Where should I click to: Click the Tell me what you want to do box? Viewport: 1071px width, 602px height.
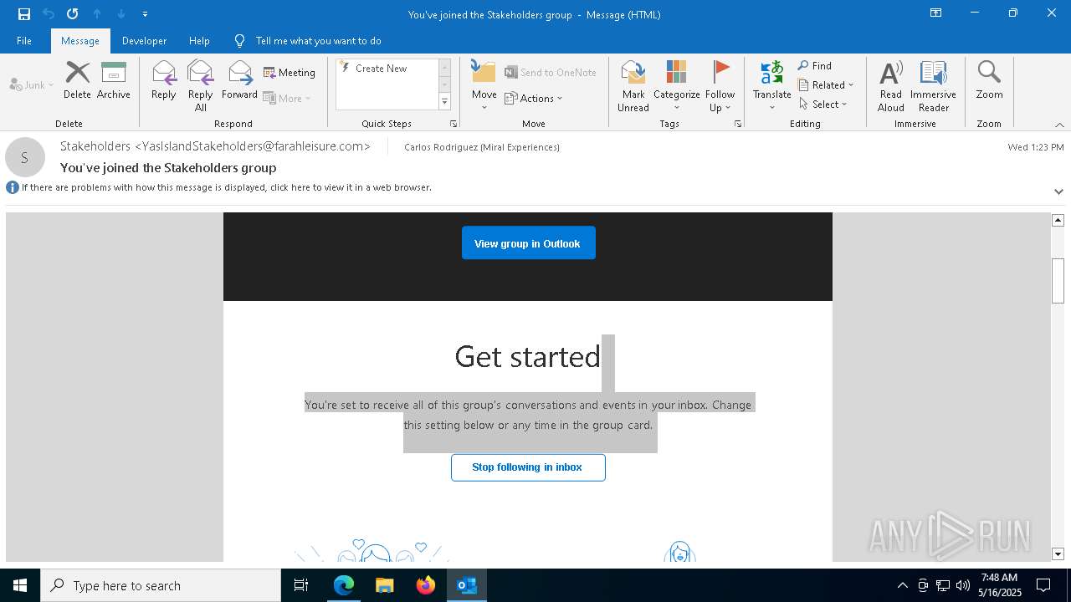point(318,41)
